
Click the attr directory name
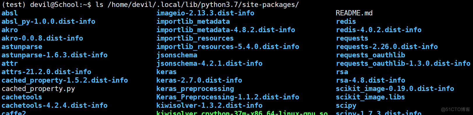[x=10, y=63]
